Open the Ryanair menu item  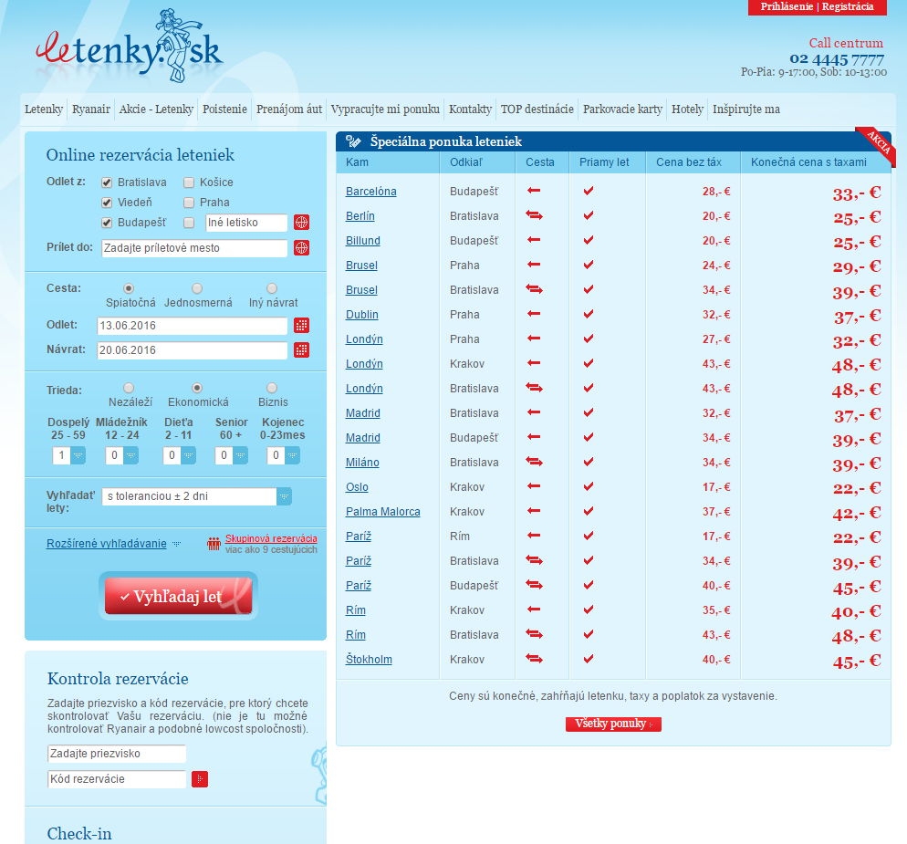click(91, 109)
